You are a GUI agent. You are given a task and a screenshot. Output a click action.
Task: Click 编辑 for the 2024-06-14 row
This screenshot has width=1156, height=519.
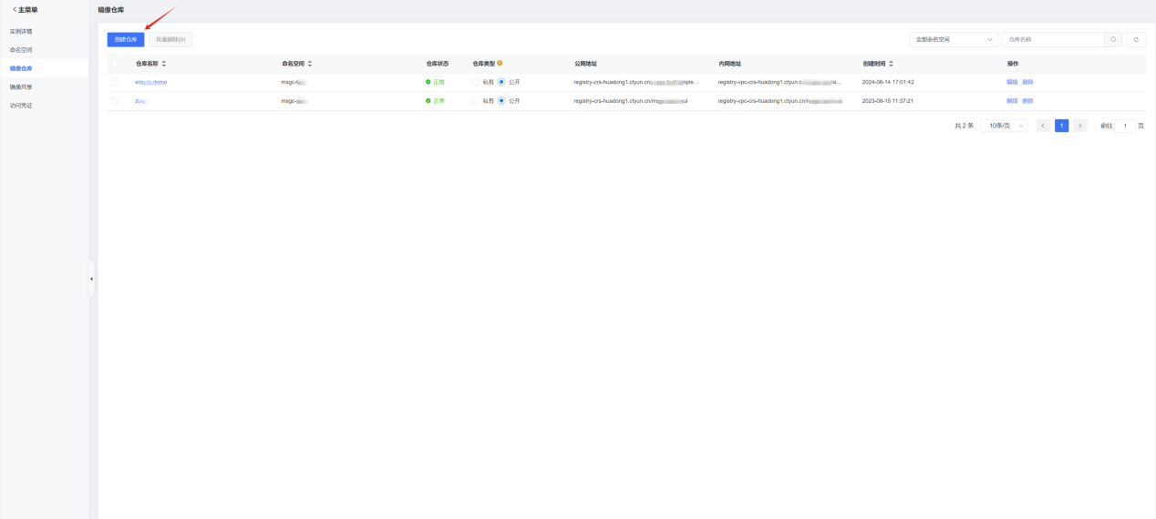[x=1012, y=82]
